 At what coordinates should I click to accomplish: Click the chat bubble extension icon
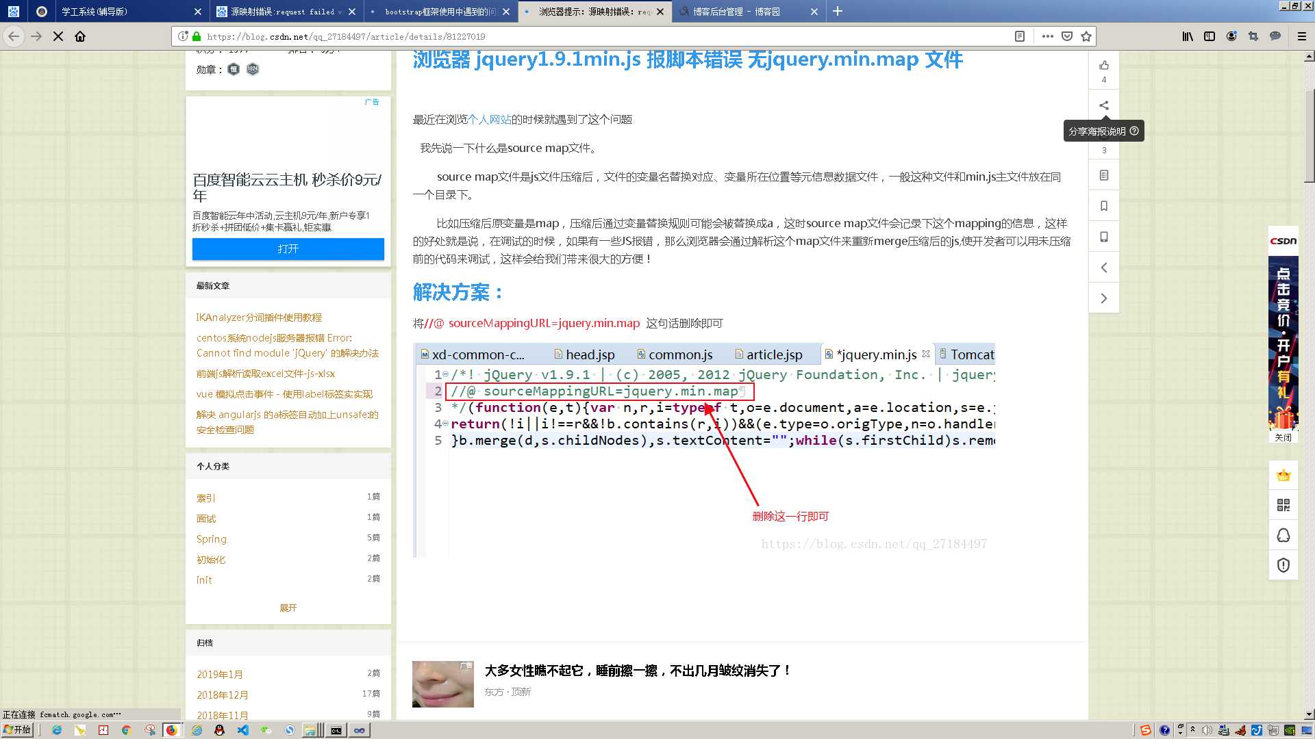pyautogui.click(x=1275, y=36)
